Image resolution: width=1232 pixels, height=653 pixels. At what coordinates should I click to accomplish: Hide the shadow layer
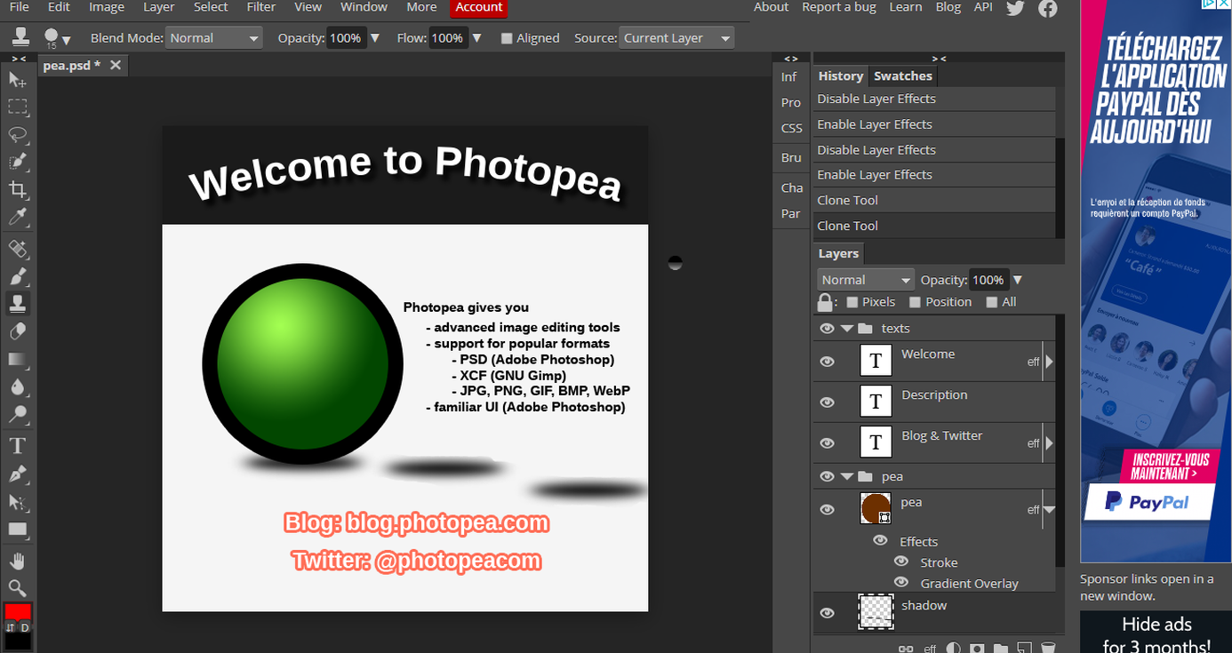coord(828,613)
